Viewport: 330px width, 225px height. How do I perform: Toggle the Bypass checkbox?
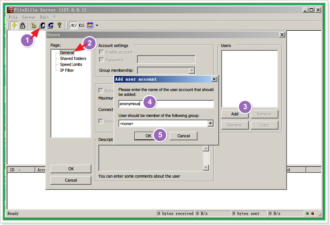pyautogui.click(x=101, y=90)
